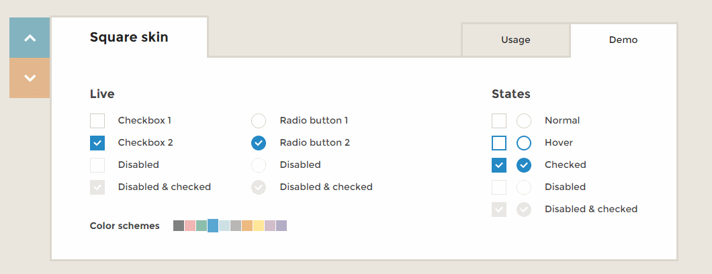Screen dimensions: 712x274
Task: Switch to the Usage tab
Action: (515, 40)
